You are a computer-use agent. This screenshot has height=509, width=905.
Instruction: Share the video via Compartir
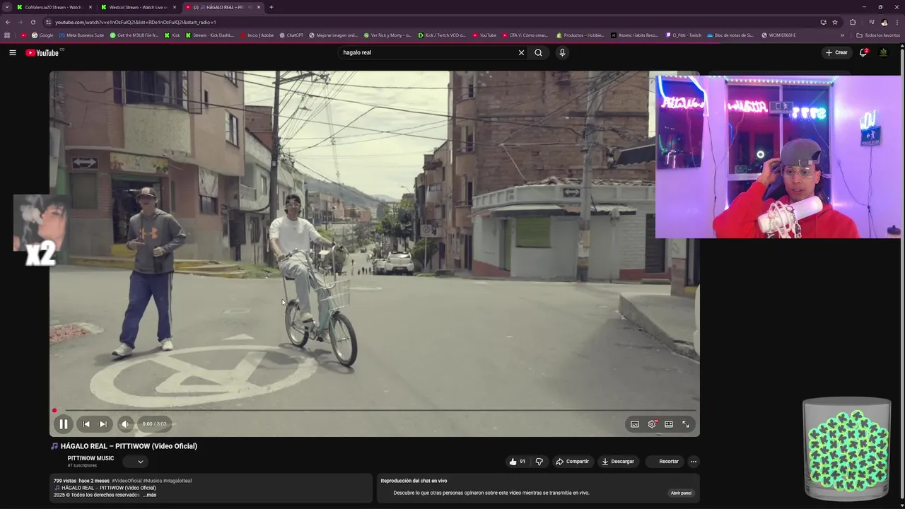(x=573, y=462)
